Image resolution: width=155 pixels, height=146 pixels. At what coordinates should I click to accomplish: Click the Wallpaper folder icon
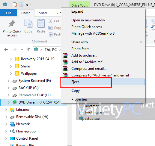17,73
